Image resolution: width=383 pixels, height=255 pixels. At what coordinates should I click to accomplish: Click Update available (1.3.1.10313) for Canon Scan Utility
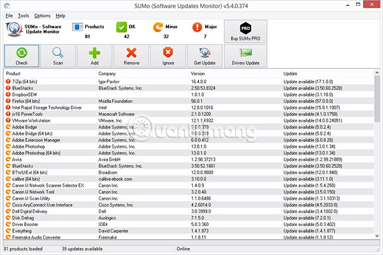pyautogui.click(x=312, y=198)
